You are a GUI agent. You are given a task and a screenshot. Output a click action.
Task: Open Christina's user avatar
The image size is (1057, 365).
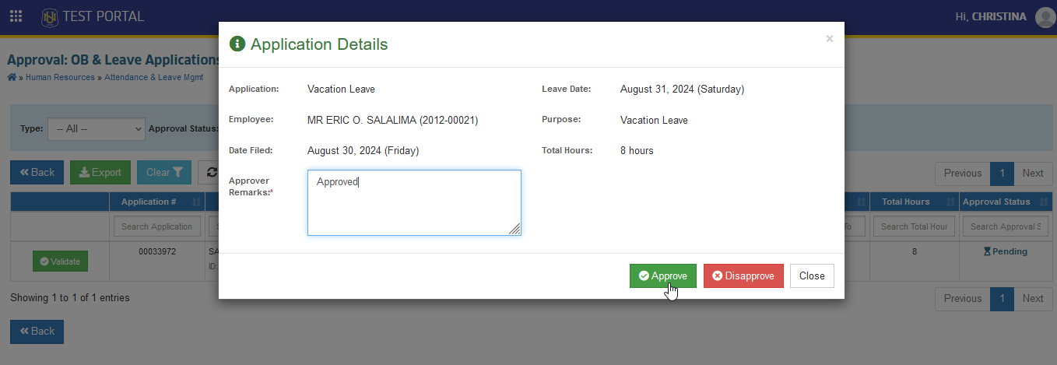(1045, 17)
